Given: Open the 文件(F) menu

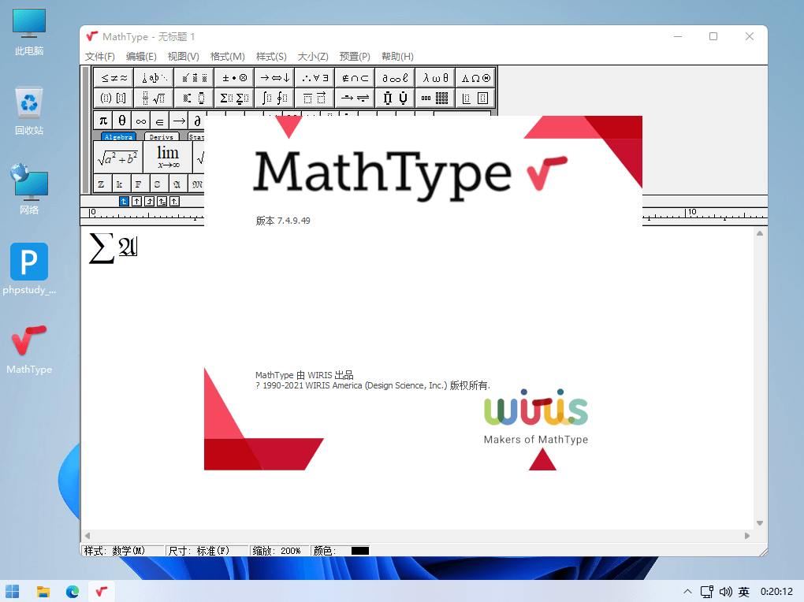Looking at the screenshot, I should 100,57.
